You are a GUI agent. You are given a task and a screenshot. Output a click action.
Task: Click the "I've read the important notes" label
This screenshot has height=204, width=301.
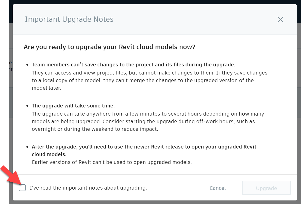click(x=88, y=188)
